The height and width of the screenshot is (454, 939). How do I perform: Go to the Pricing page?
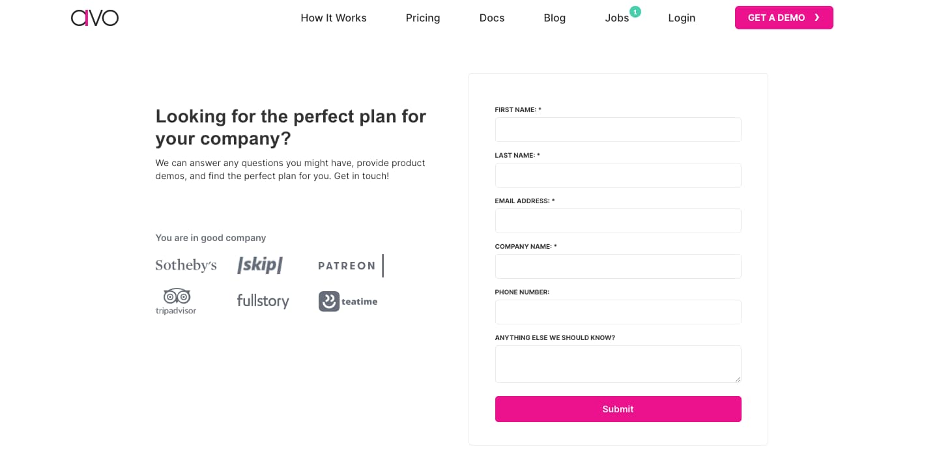[423, 18]
